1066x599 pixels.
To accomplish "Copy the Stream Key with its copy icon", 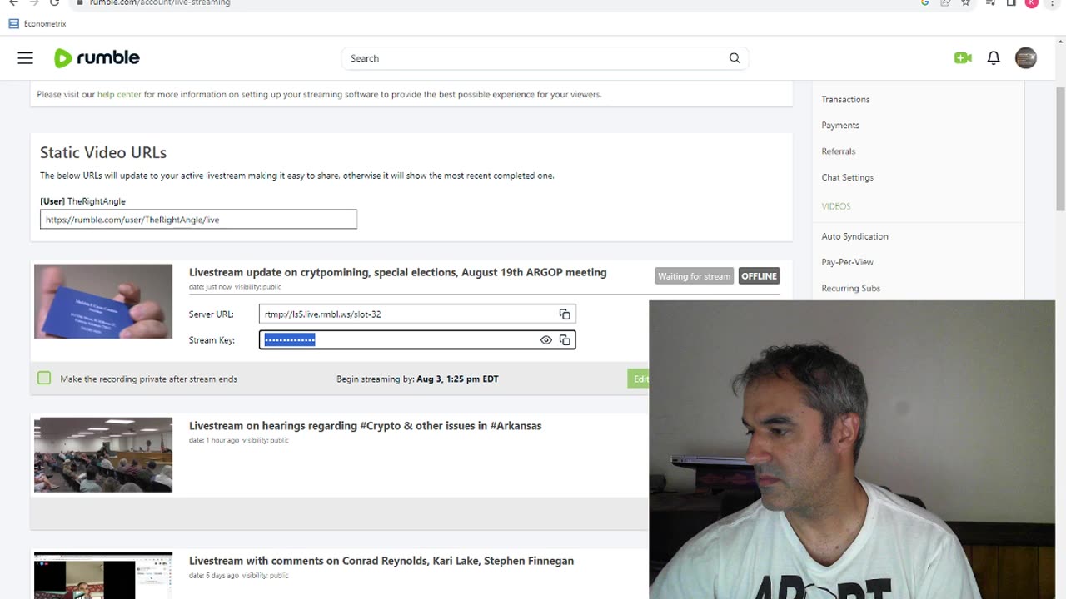I will click(565, 340).
